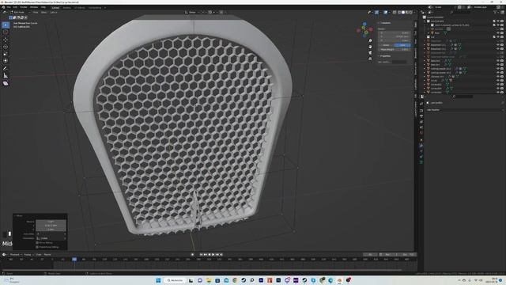The width and height of the screenshot is (506, 285).
Task: Select the Annotate pencil tool
Action: (x=6, y=69)
